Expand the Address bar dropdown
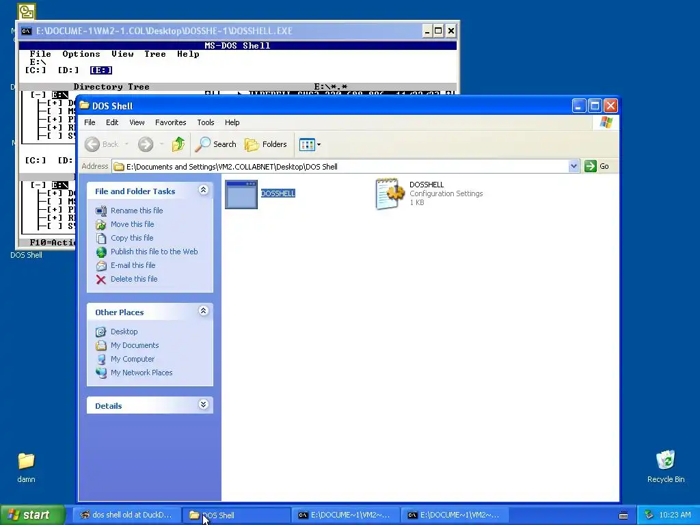This screenshot has width=700, height=525. tap(574, 167)
